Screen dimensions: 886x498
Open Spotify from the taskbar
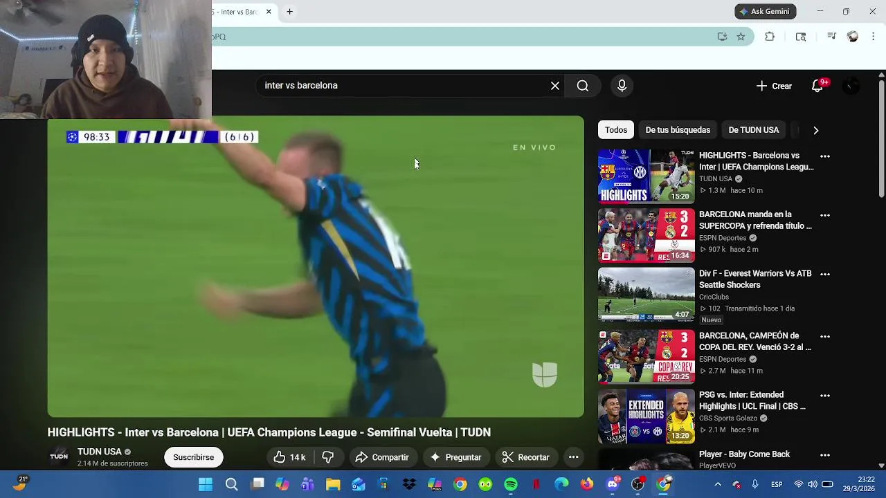click(511, 484)
